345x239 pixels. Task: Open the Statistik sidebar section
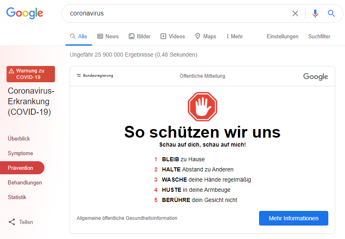(x=17, y=197)
